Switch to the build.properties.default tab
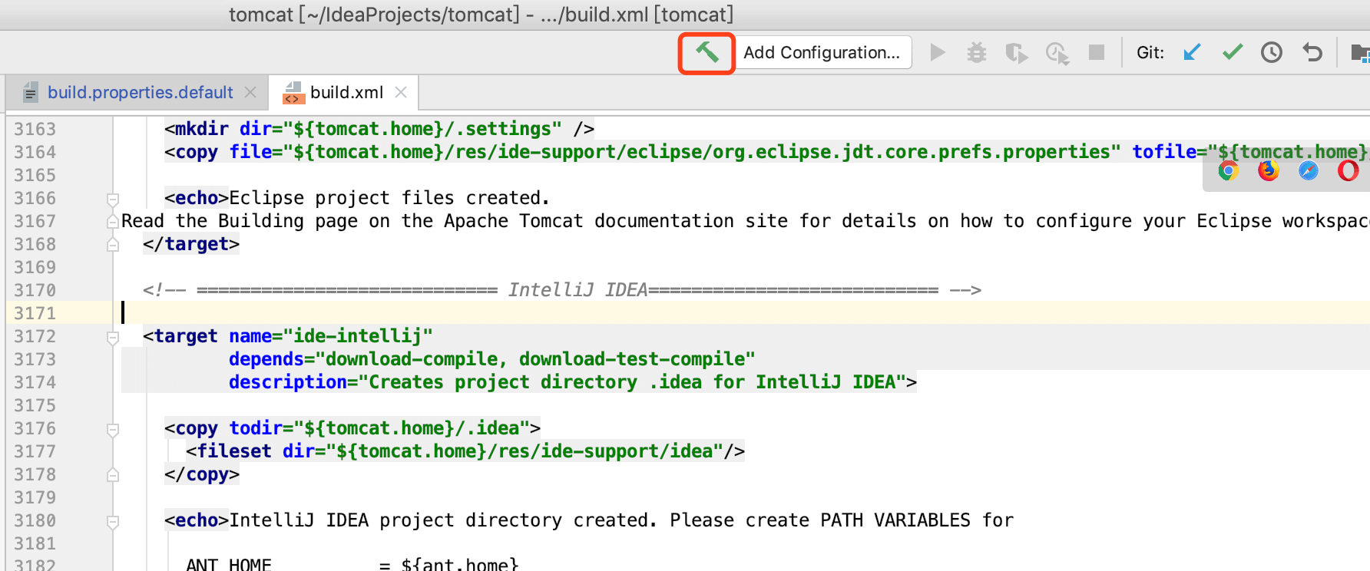1370x571 pixels. pos(140,92)
